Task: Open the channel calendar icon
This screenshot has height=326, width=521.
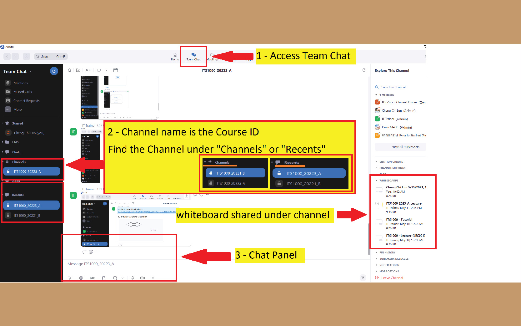Action: [116, 70]
